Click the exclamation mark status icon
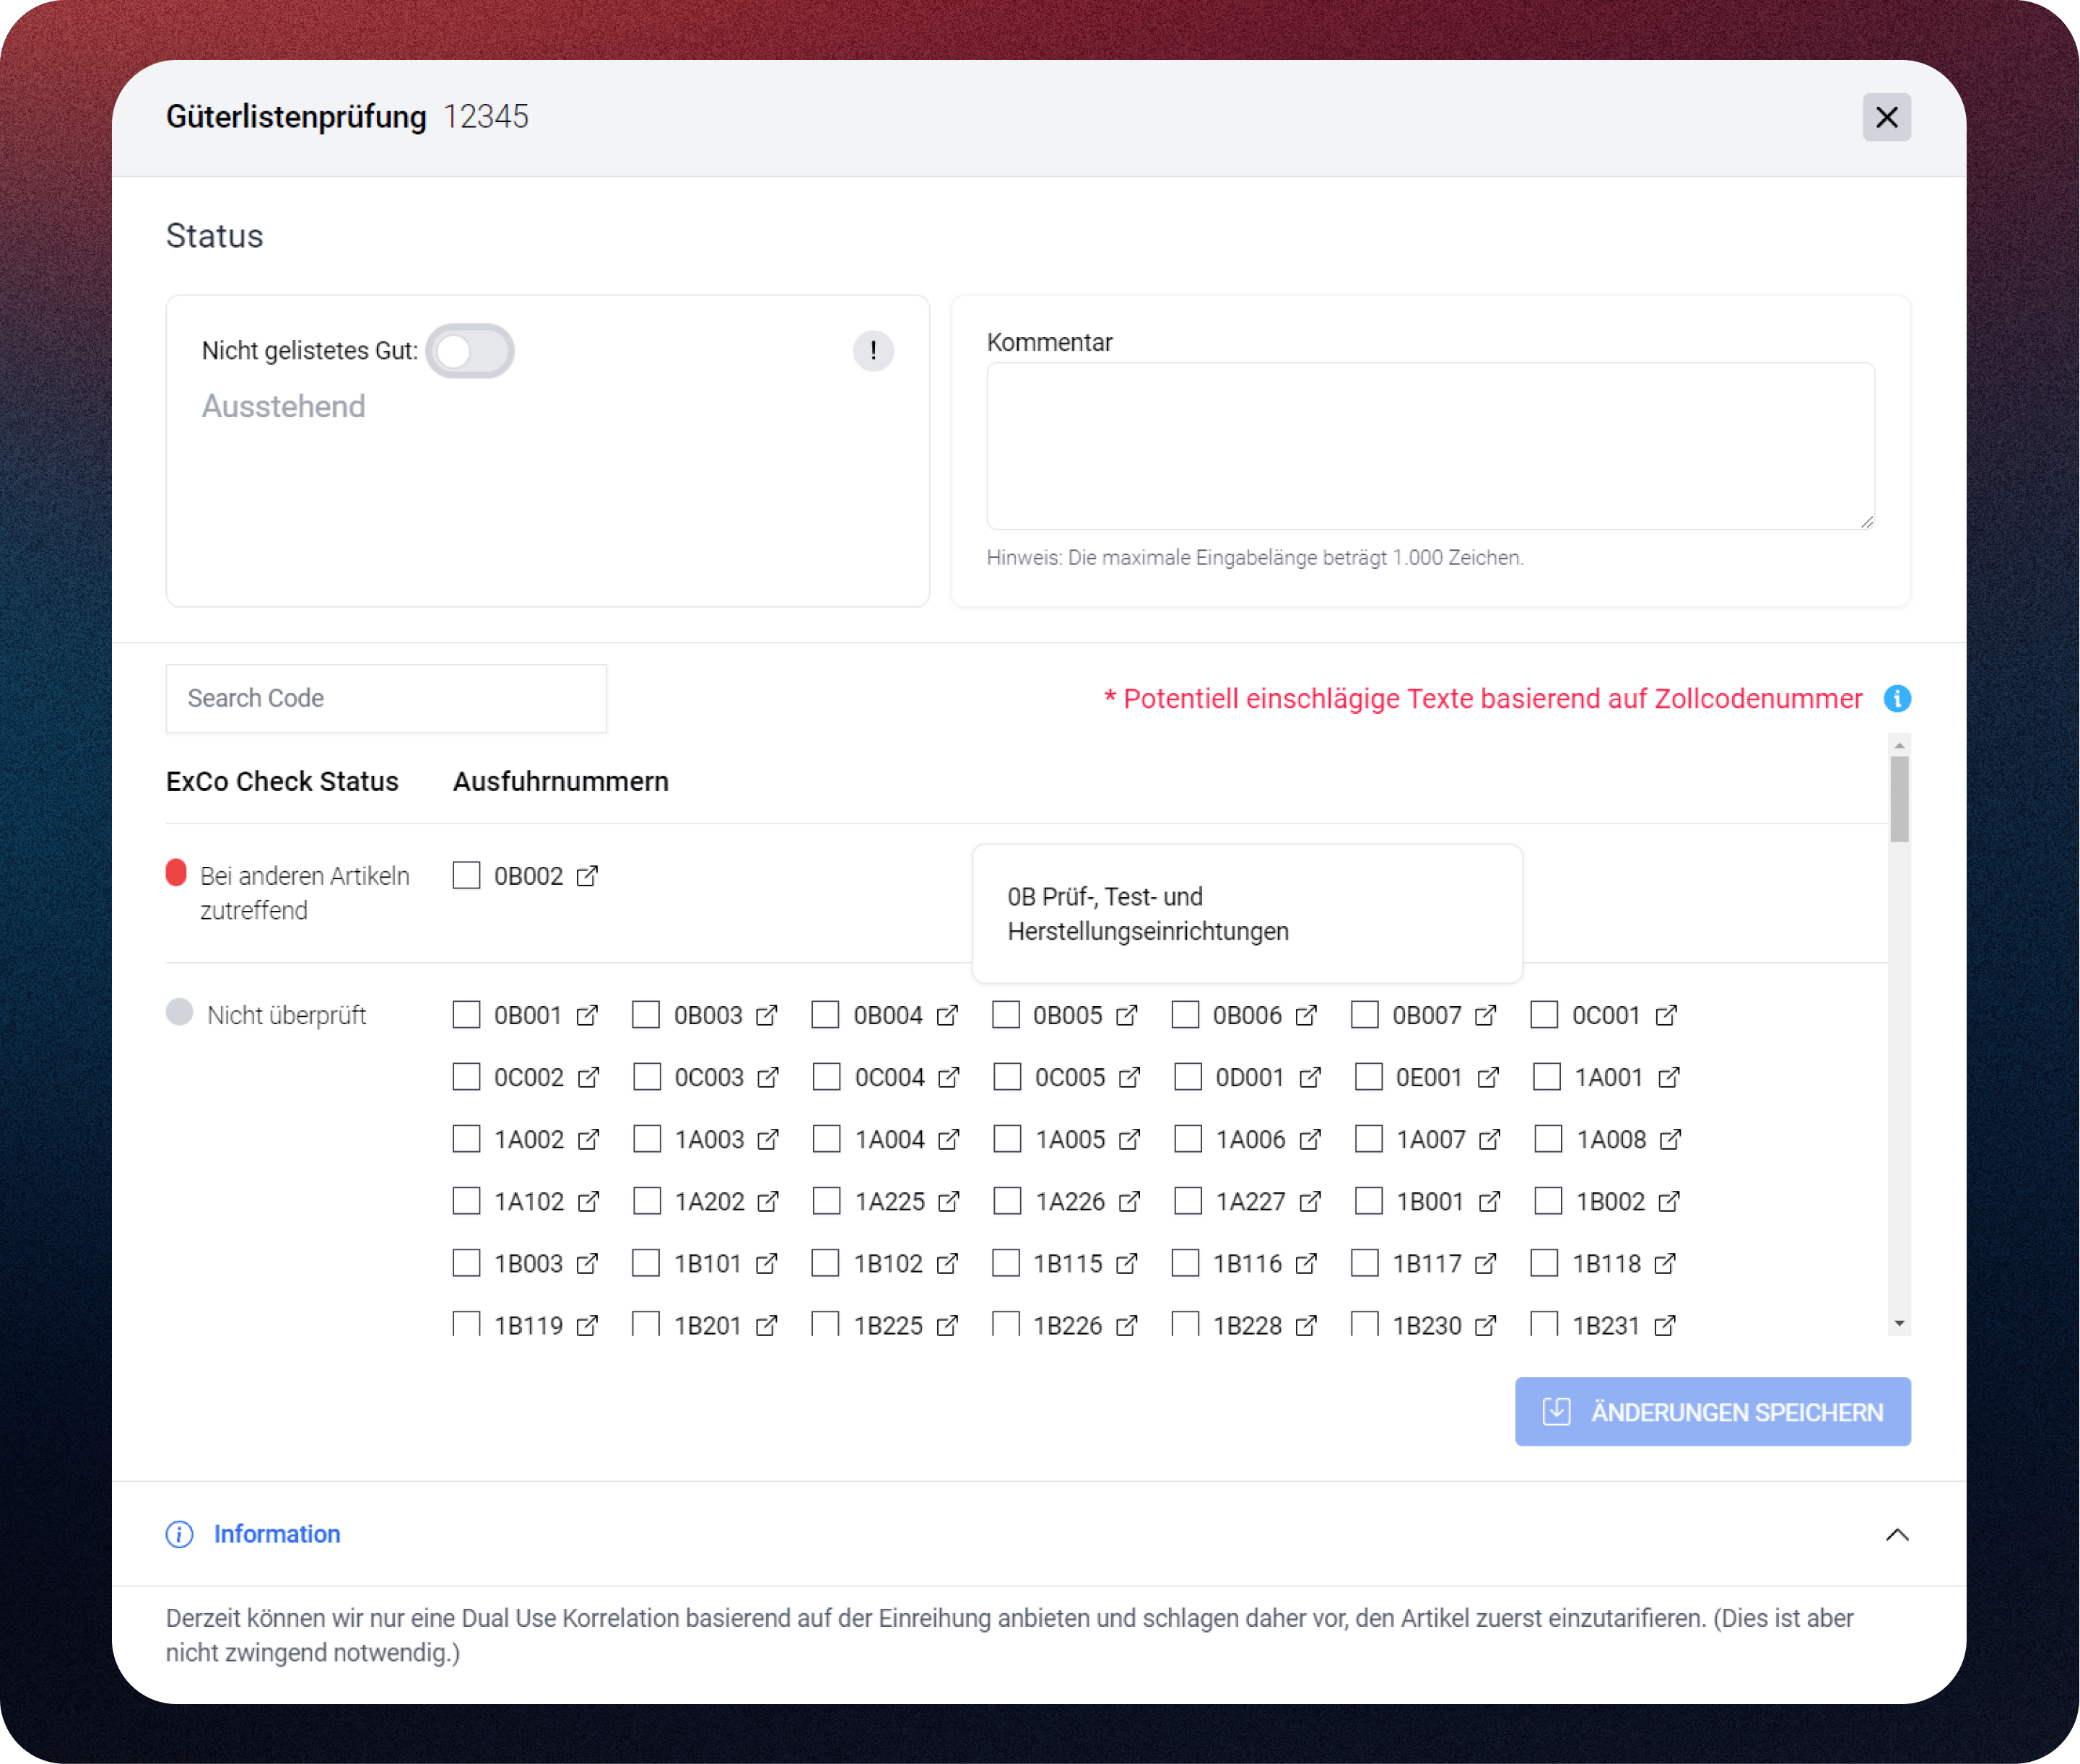This screenshot has width=2080, height=1764. [873, 351]
